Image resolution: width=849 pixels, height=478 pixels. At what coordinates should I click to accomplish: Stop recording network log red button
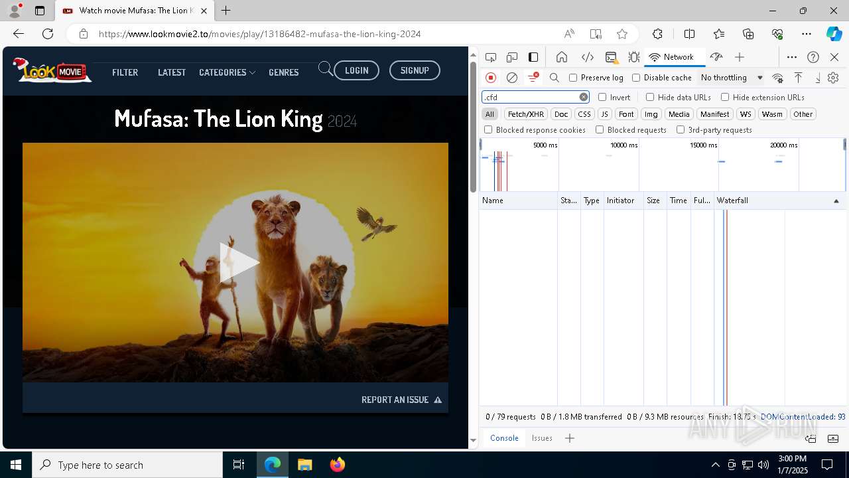tap(491, 78)
